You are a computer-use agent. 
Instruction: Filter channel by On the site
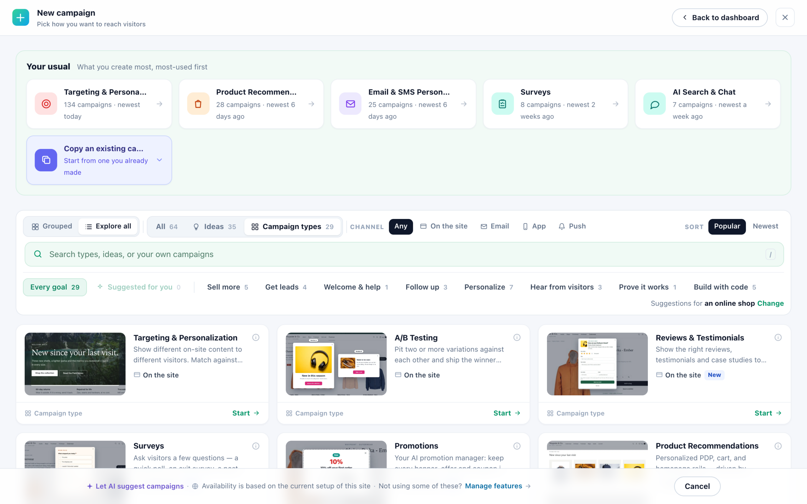pos(444,226)
